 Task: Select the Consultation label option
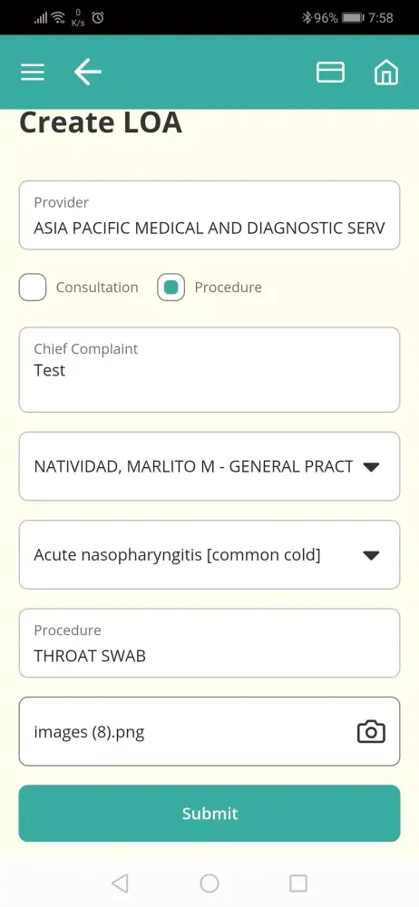click(97, 288)
